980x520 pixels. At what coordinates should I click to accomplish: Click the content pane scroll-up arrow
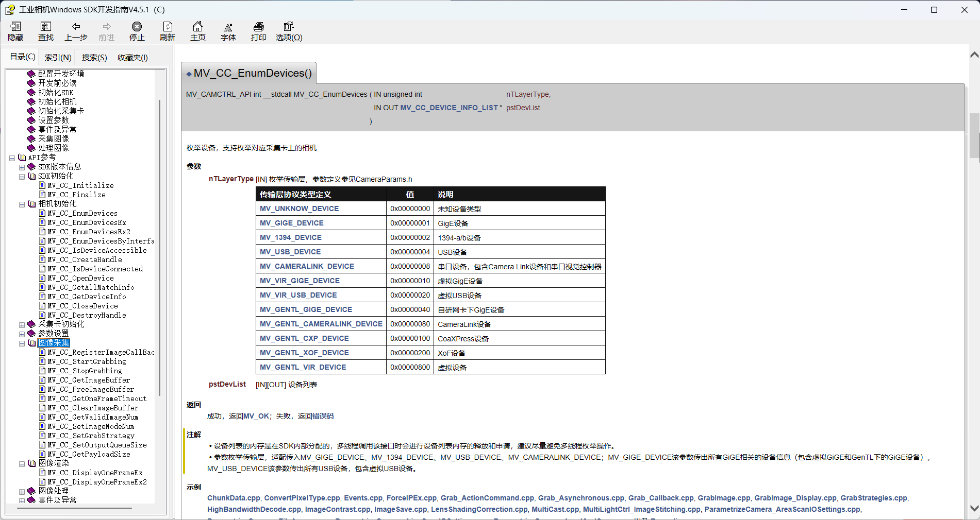(x=974, y=54)
